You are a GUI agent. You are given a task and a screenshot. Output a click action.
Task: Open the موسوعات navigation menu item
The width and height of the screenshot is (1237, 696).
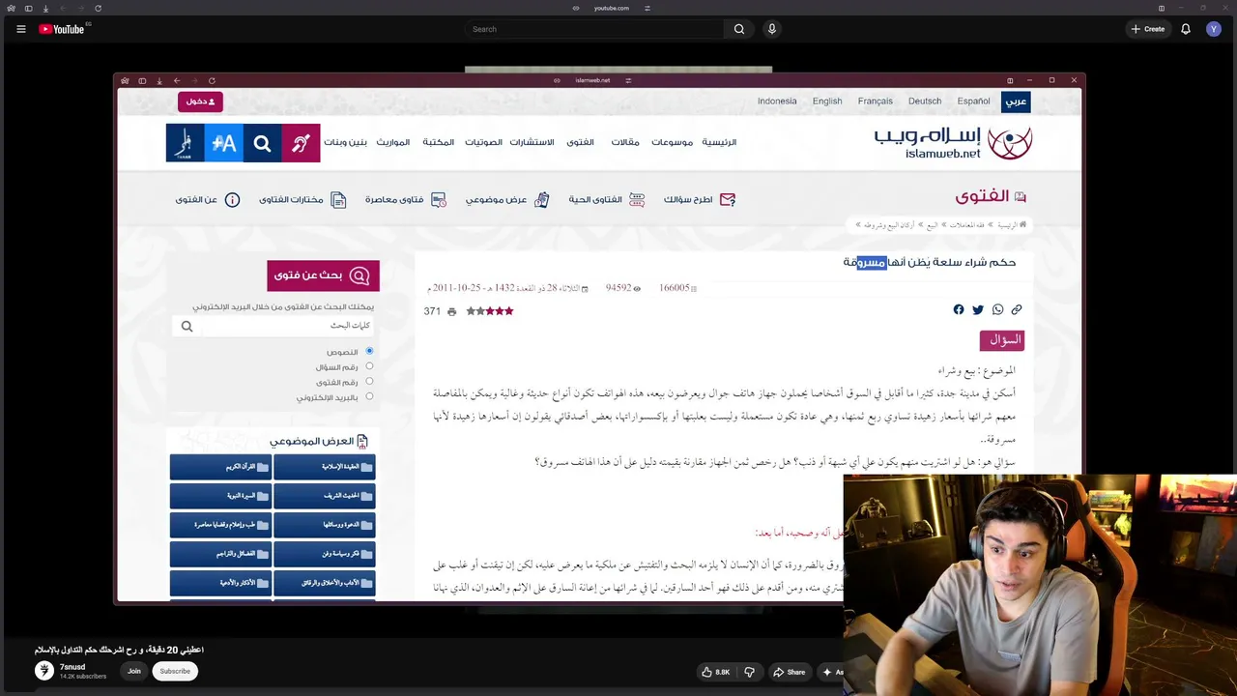point(672,142)
